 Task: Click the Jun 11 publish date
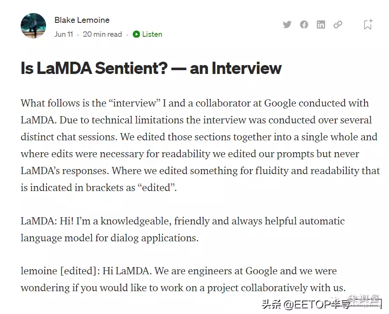tap(63, 34)
